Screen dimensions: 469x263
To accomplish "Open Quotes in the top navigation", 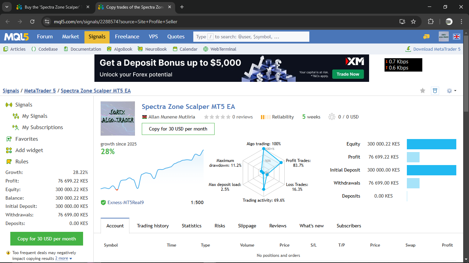I will 176,37.
